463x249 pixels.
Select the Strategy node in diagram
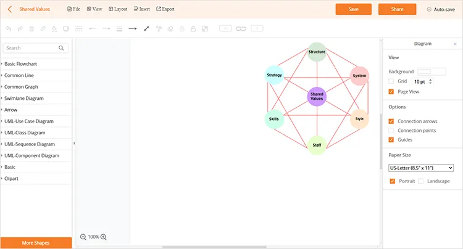click(x=274, y=75)
